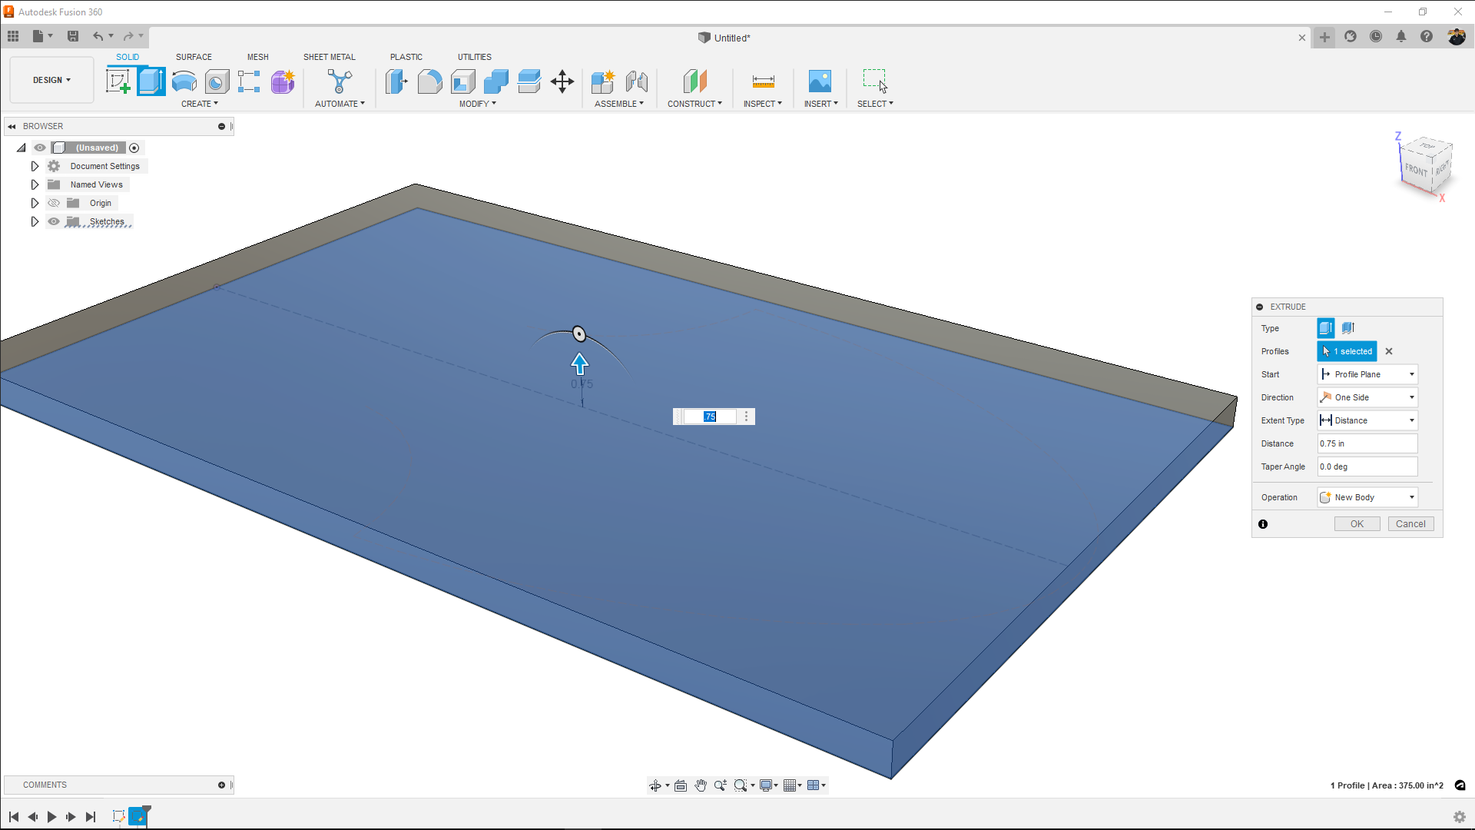The width and height of the screenshot is (1475, 830).
Task: Click the Joint icon in Assemble
Action: (636, 81)
